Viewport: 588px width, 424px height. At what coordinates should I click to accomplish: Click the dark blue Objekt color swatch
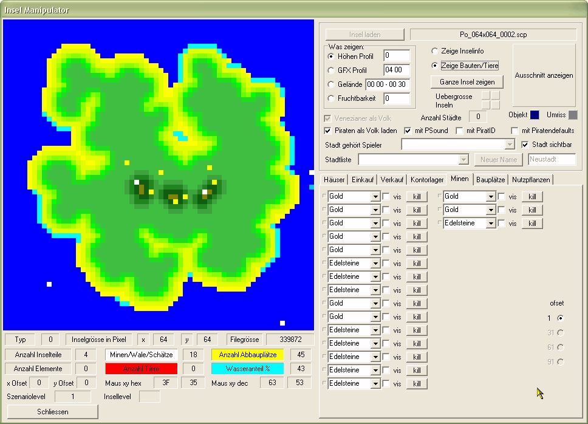[535, 115]
